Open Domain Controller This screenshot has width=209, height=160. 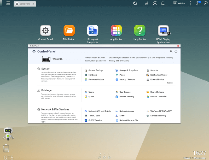click(156, 97)
